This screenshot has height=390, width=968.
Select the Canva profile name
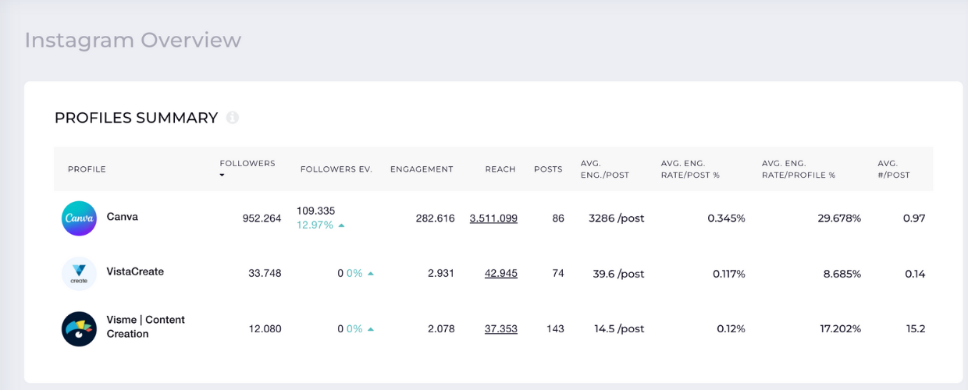[123, 217]
